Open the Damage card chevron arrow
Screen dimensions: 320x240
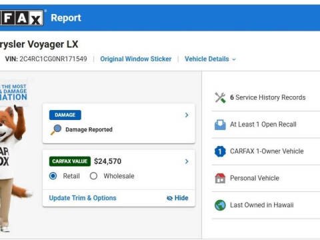coord(187,115)
